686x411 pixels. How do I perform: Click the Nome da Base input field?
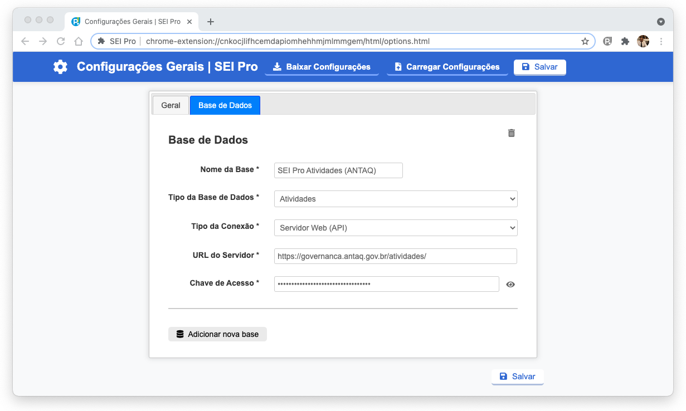338,170
